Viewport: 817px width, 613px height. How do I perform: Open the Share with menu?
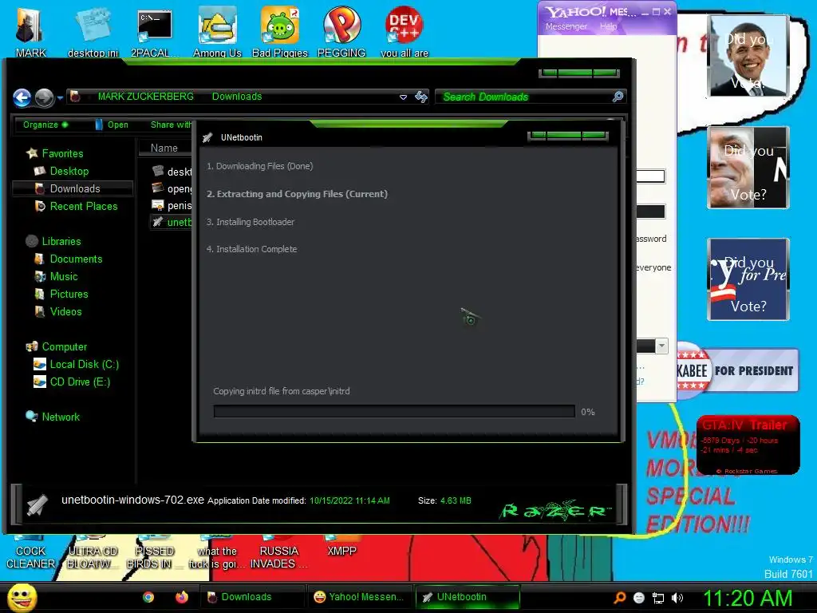[x=171, y=125]
